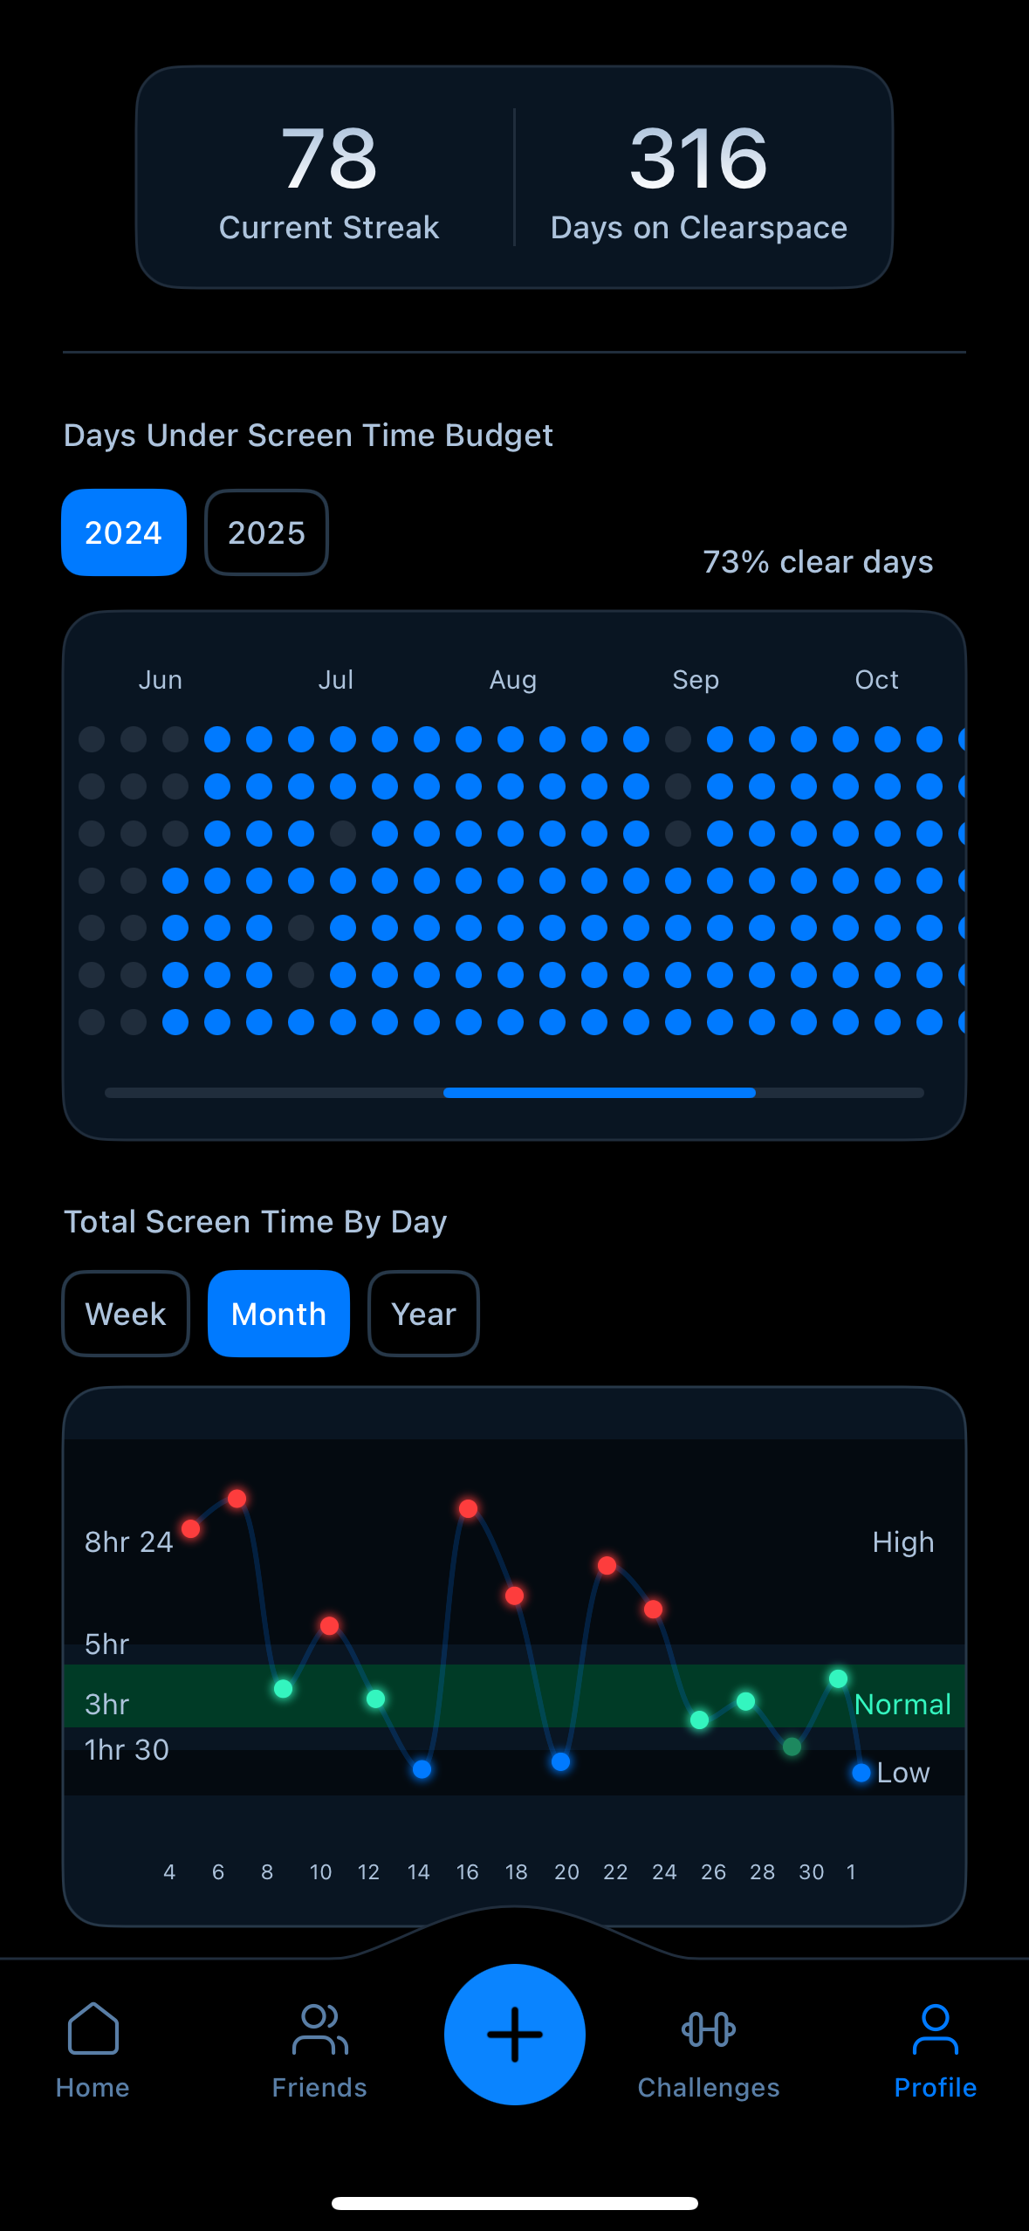This screenshot has height=2231, width=1029.
Task: Select the Year time range
Action: point(423,1314)
